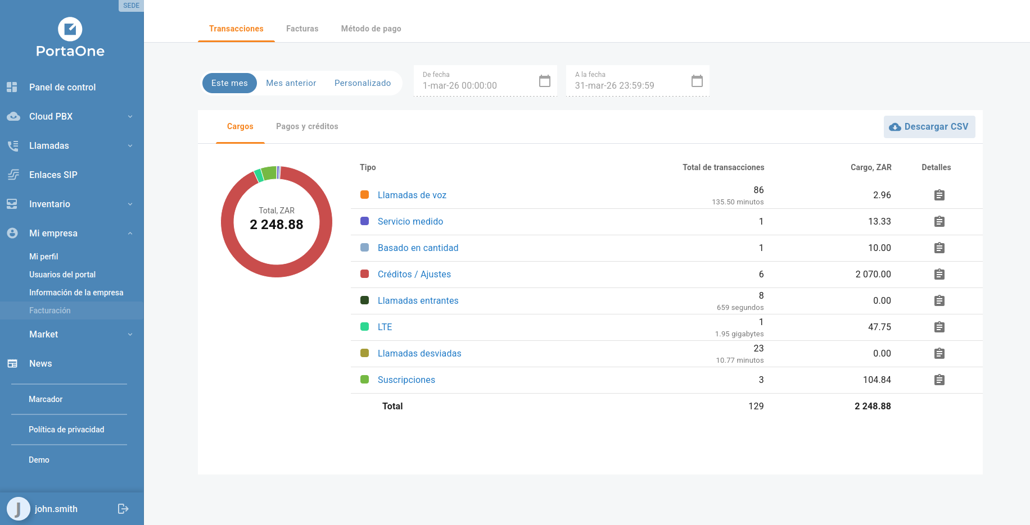Open details clipboard for Créditos / Ajustes row
The height and width of the screenshot is (525, 1030).
[939, 275]
